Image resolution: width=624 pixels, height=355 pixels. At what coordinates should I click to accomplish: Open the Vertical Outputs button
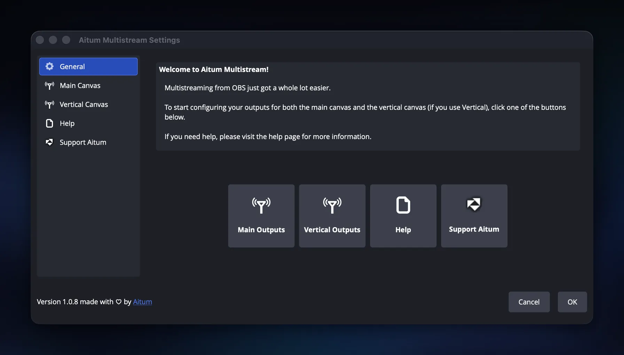332,216
